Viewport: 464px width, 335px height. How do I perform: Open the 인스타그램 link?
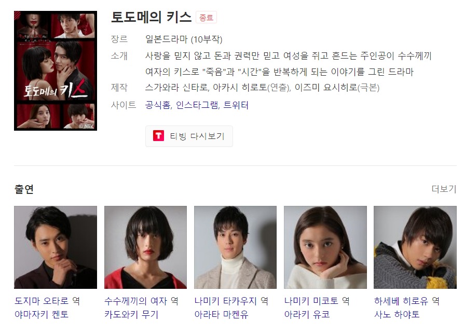coord(198,105)
